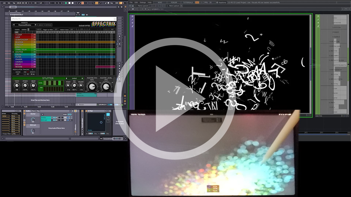Select the BitCrush chain in rack

pos(46,120)
